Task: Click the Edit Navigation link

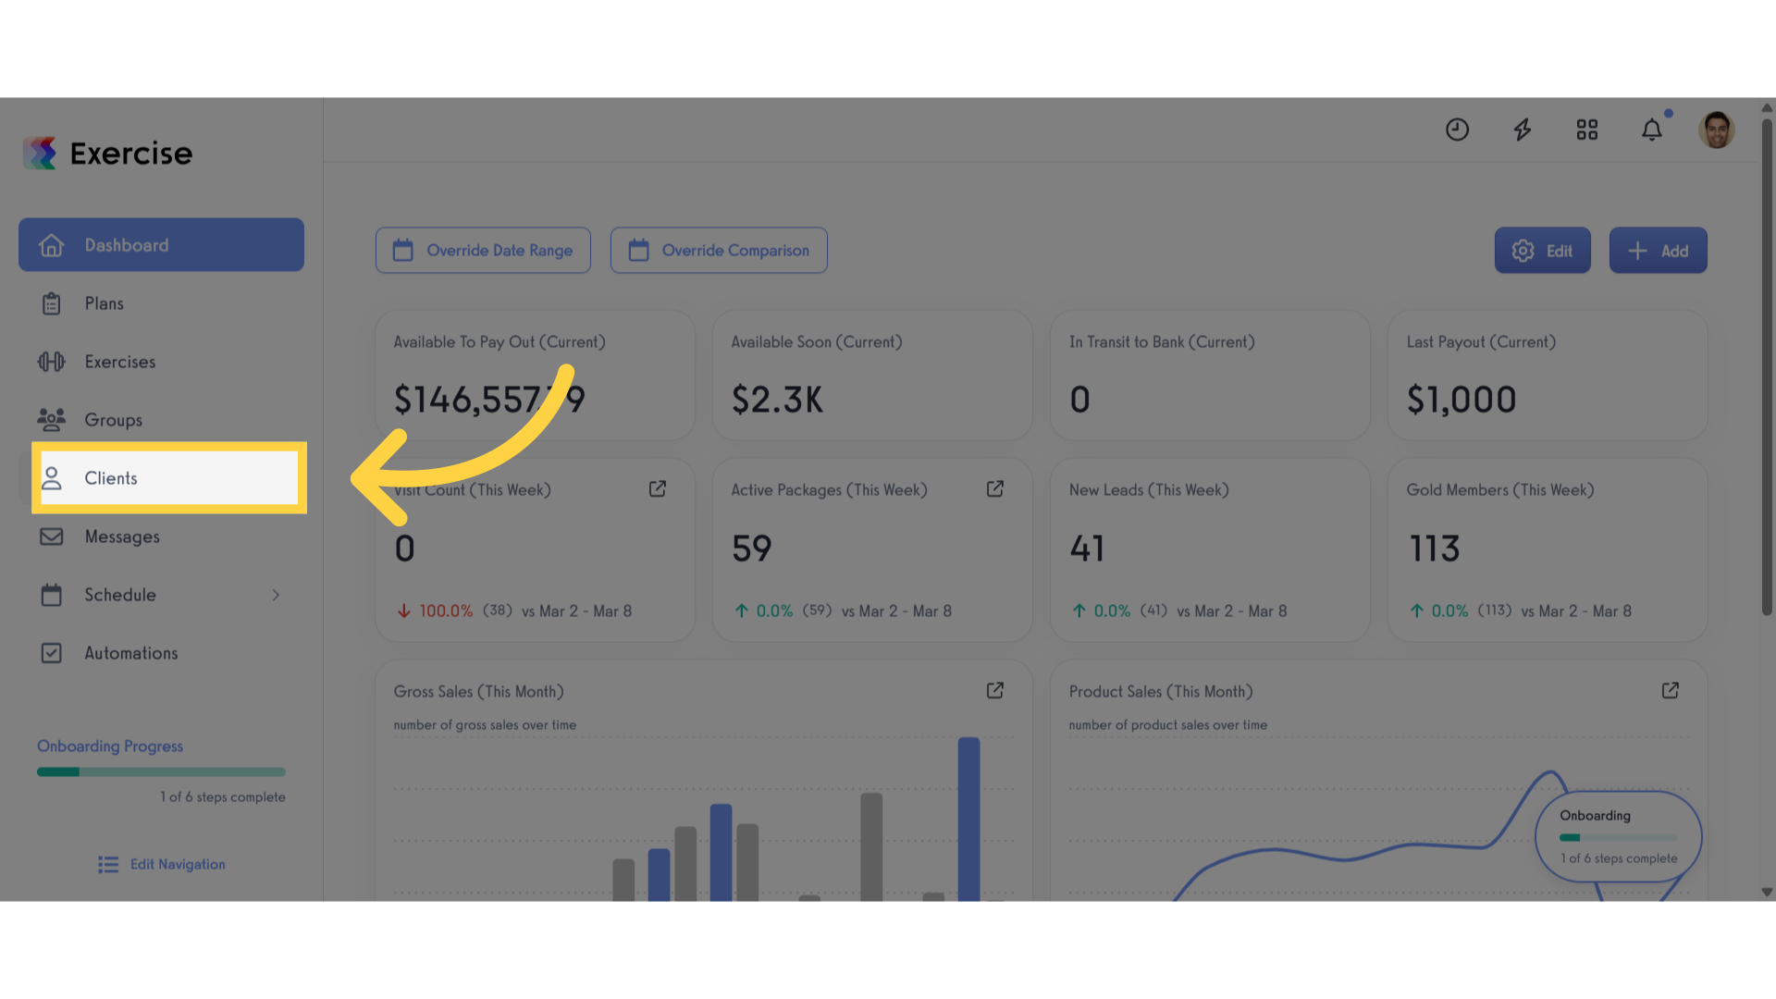Action: [x=162, y=864]
